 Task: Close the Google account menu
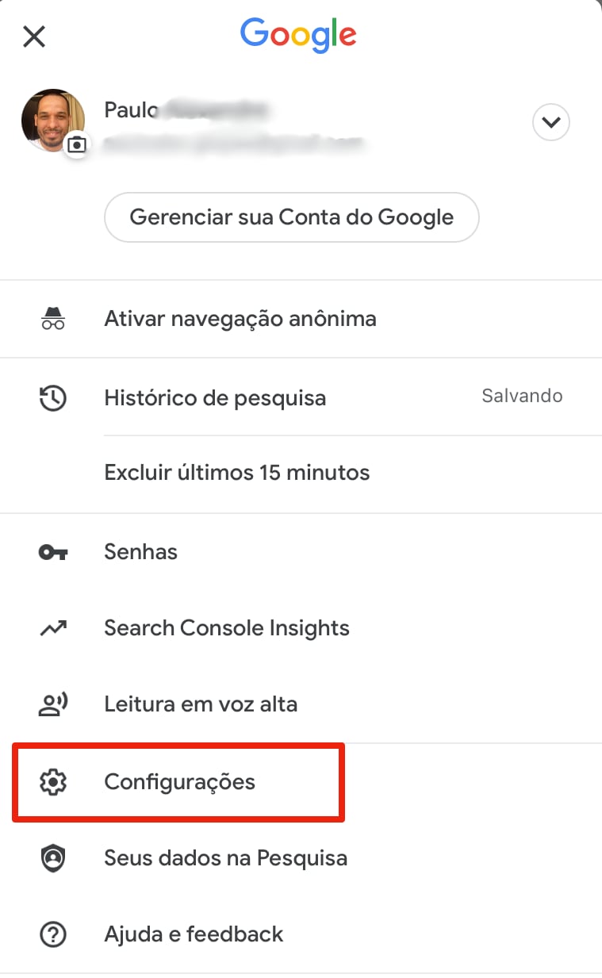coord(34,36)
